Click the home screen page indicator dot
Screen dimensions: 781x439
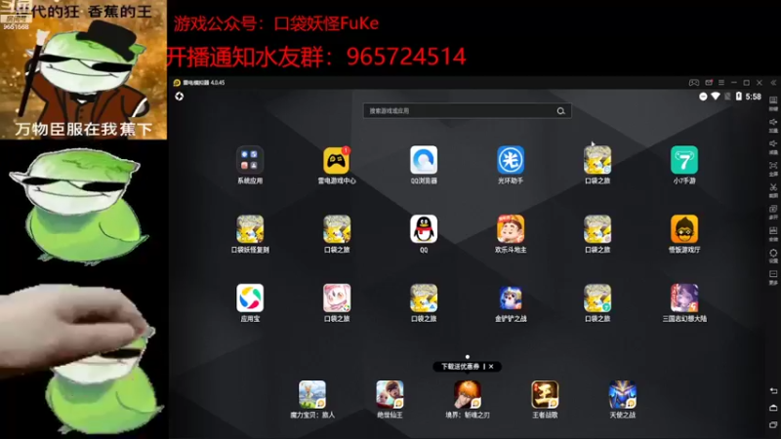tap(468, 357)
